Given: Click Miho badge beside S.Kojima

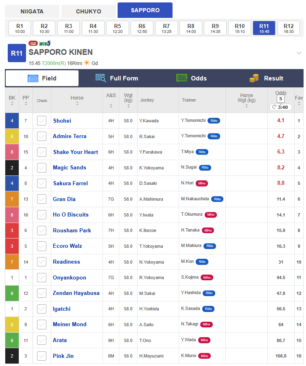Looking at the screenshot, I should pos(207,277).
